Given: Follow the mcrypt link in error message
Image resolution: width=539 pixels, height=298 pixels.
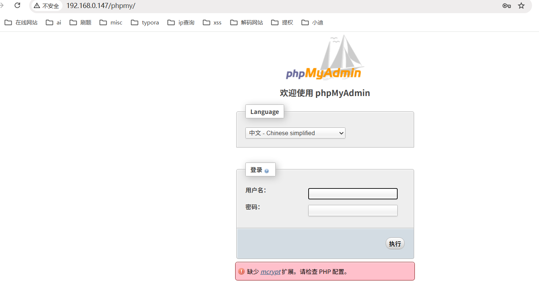Looking at the screenshot, I should click(271, 272).
